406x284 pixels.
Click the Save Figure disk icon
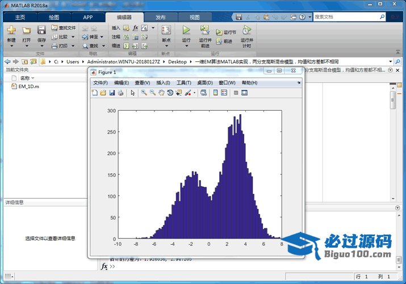[112, 93]
